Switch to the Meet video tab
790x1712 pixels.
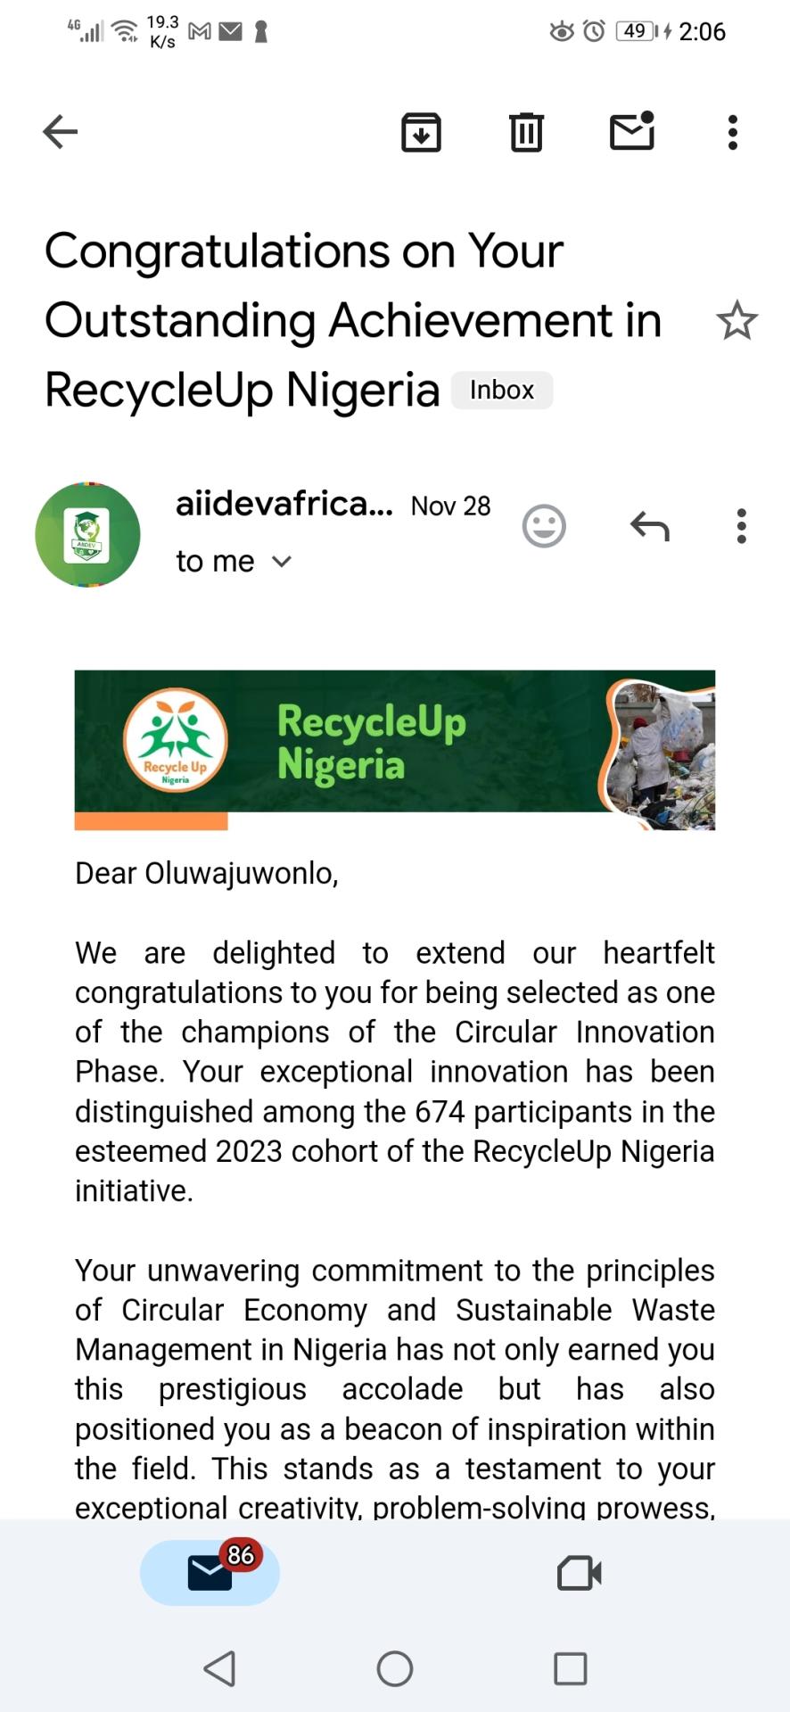[x=580, y=1573]
